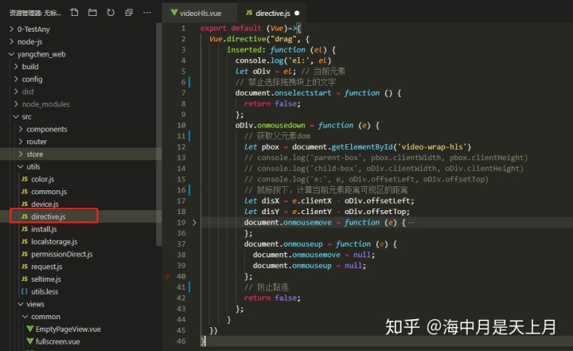Click 'video-wrap-hls' string on line 12
This screenshot has height=351, width=573.
431,147
